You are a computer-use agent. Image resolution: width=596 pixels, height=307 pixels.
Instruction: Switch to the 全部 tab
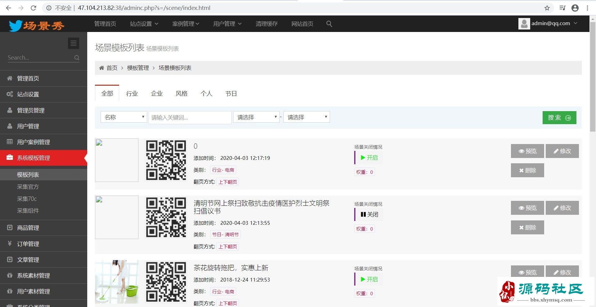pyautogui.click(x=107, y=93)
